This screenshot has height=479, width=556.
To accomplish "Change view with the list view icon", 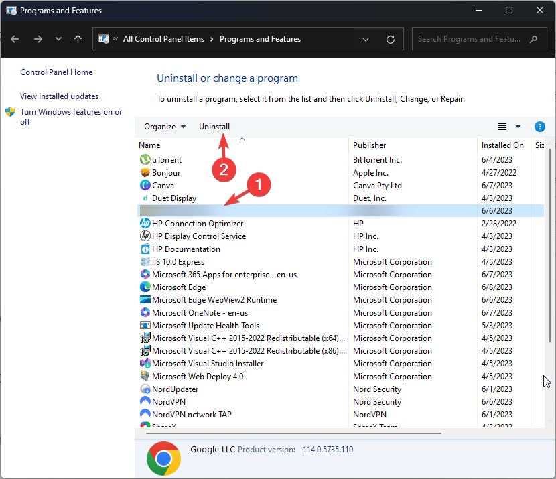I will point(502,127).
